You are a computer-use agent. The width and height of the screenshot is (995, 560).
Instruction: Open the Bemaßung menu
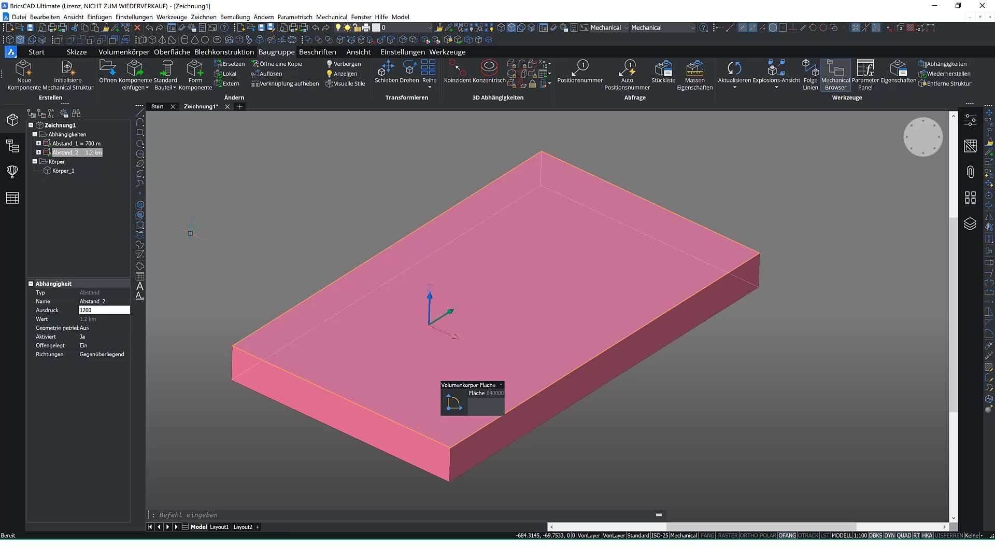tap(235, 17)
